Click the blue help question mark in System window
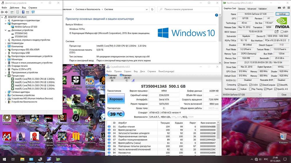 [217, 15]
